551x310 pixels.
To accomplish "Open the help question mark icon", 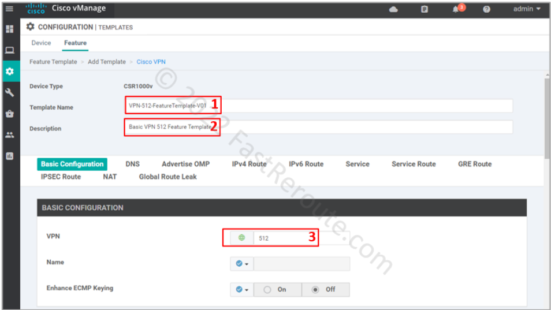I will click(x=486, y=9).
